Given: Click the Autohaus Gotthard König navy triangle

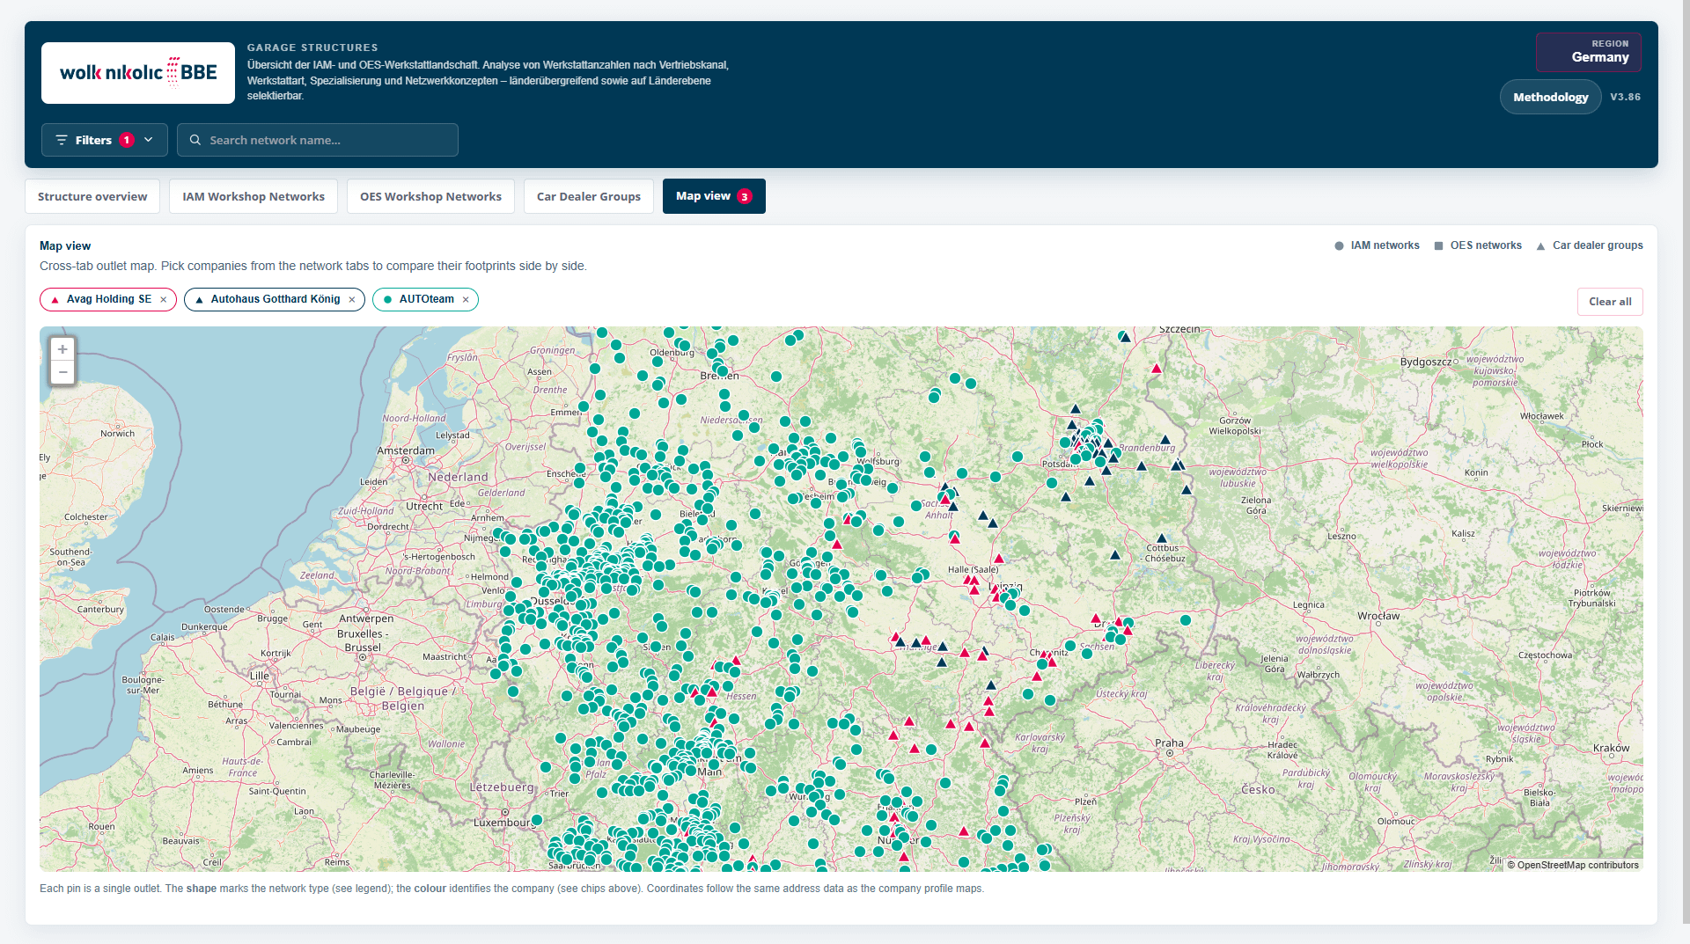Looking at the screenshot, I should [x=200, y=300].
